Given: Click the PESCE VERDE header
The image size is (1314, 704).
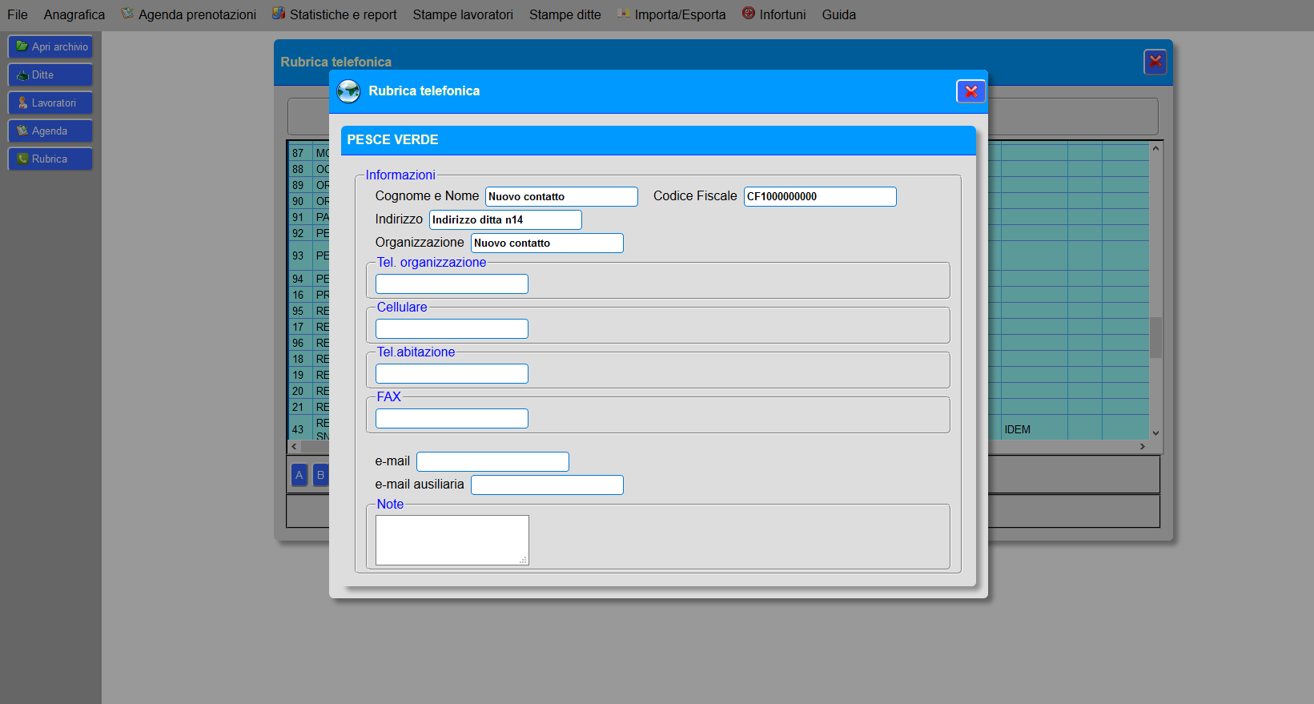Looking at the screenshot, I should [x=658, y=140].
